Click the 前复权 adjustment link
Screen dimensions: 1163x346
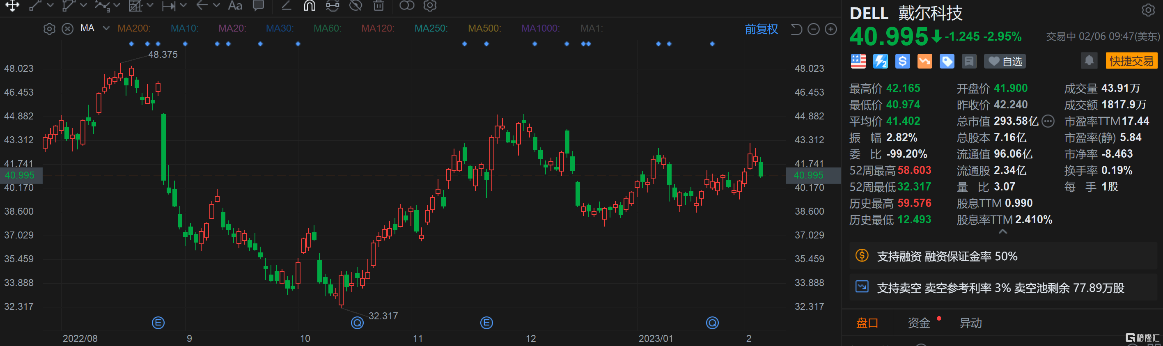tap(761, 29)
